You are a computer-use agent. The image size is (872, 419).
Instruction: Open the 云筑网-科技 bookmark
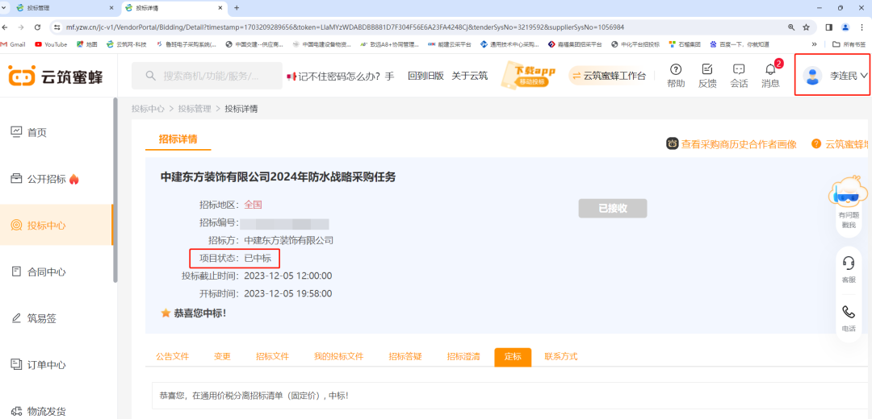[x=127, y=44]
